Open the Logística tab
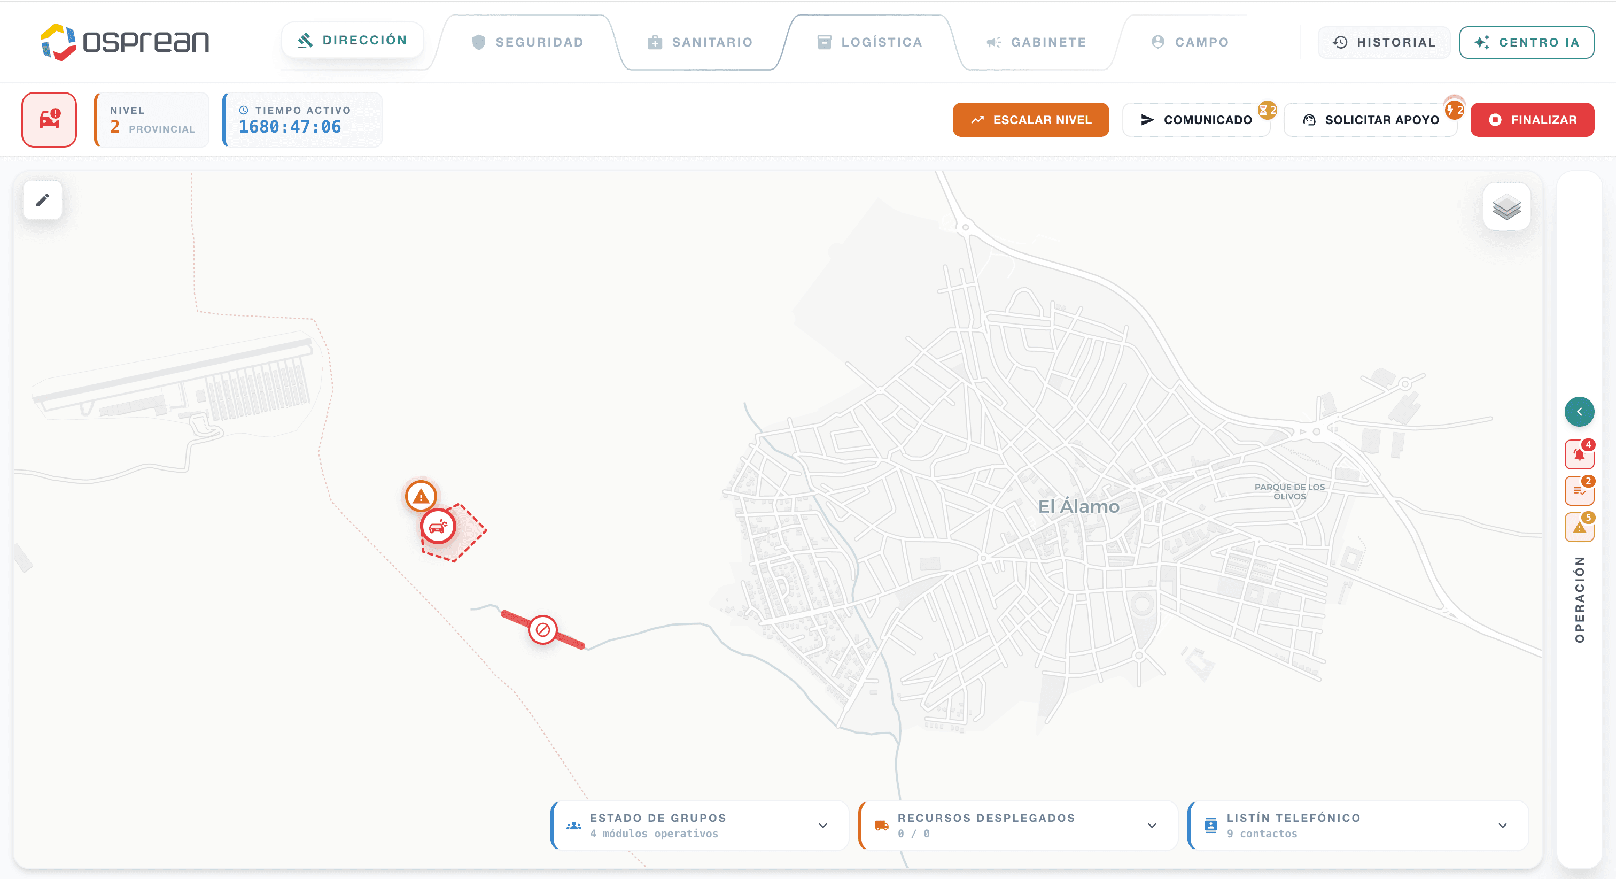1616x879 pixels. [869, 42]
